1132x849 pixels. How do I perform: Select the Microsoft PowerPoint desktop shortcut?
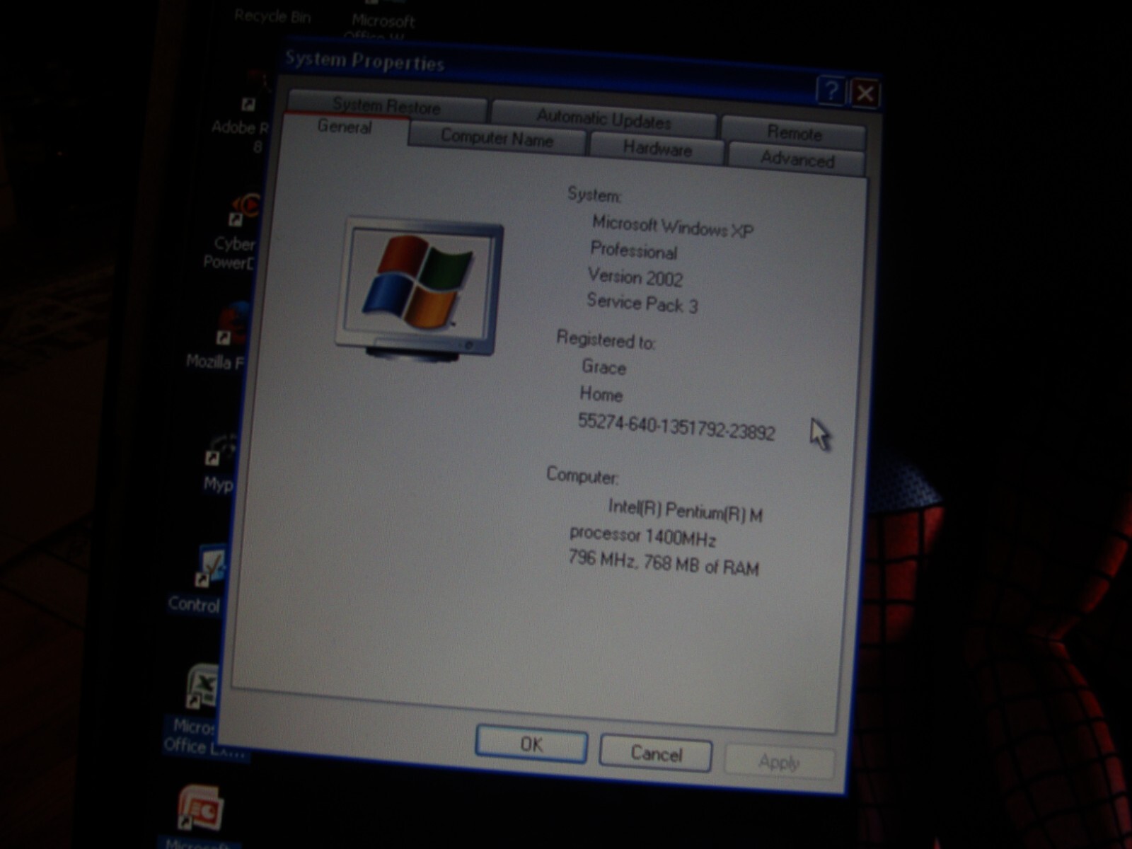coord(201,817)
